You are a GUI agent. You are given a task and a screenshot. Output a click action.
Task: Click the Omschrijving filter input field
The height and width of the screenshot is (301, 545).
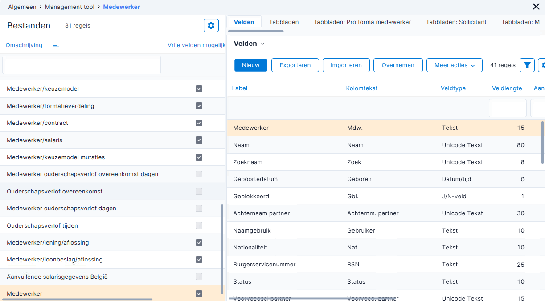(82, 65)
